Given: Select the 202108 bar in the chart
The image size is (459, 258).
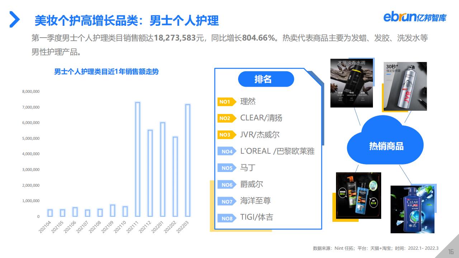Looking at the screenshot, I should [100, 212].
